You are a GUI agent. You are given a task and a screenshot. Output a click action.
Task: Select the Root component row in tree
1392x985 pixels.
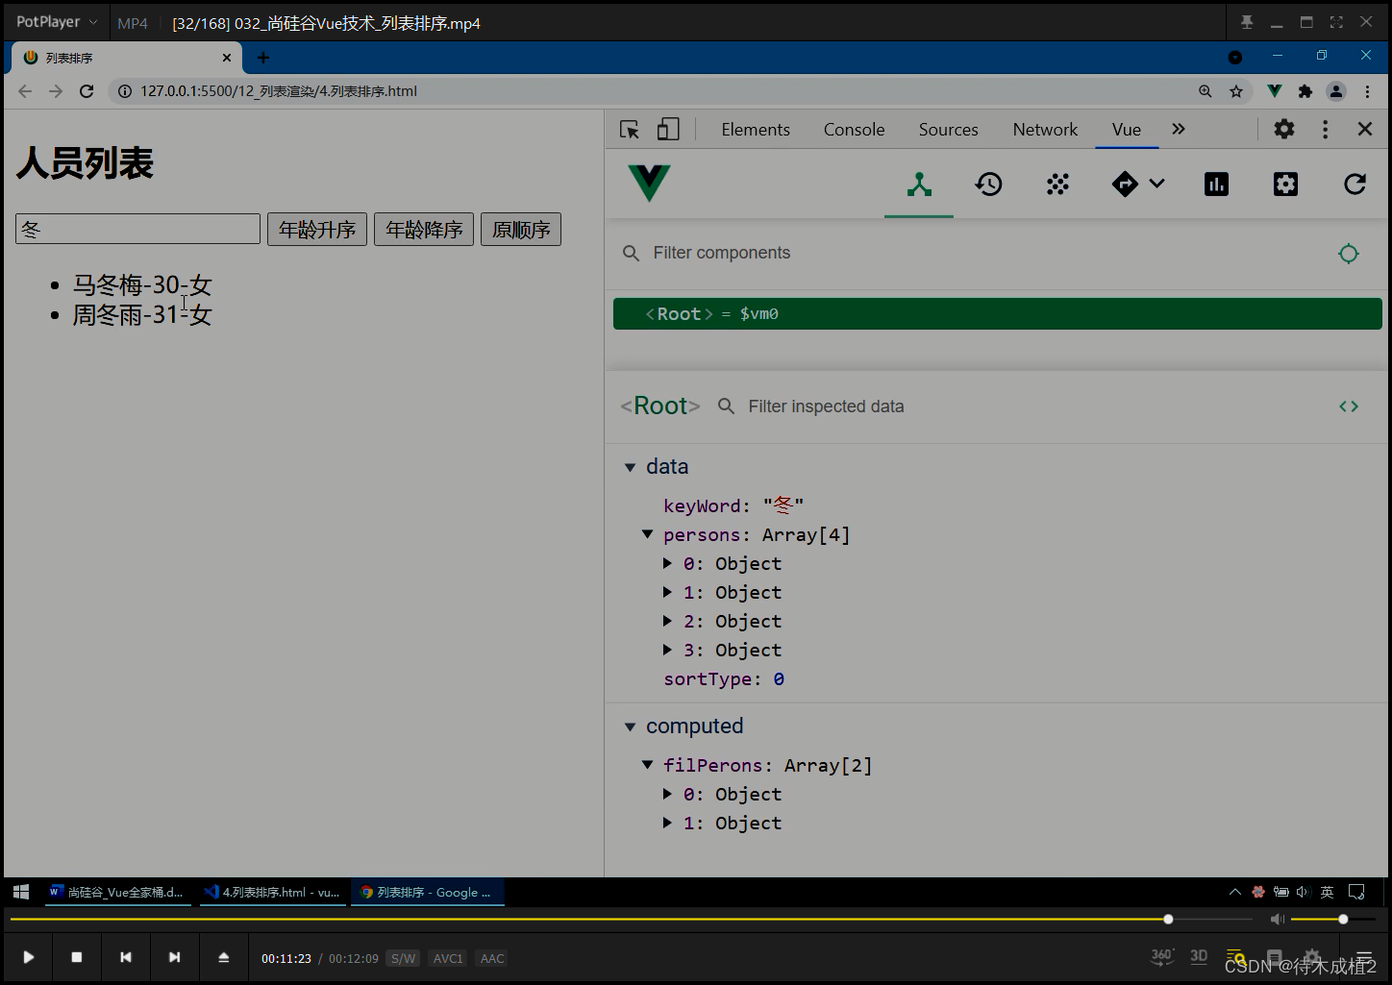coord(997,314)
